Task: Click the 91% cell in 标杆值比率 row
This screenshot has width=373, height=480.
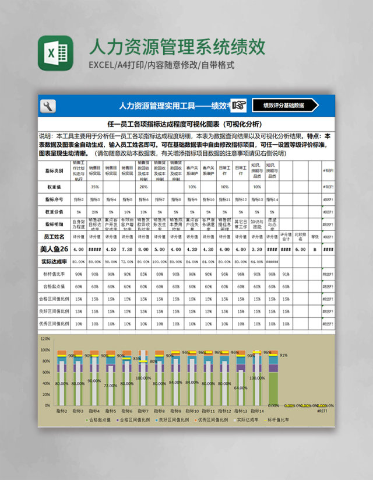Action: [286, 274]
